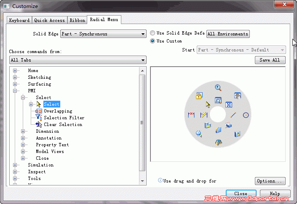Click the Zoom Area icon in radial menu
297x204 pixels.
click(x=218, y=100)
